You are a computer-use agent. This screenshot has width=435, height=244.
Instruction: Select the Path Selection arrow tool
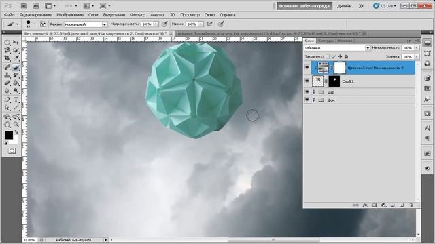pos(7,108)
